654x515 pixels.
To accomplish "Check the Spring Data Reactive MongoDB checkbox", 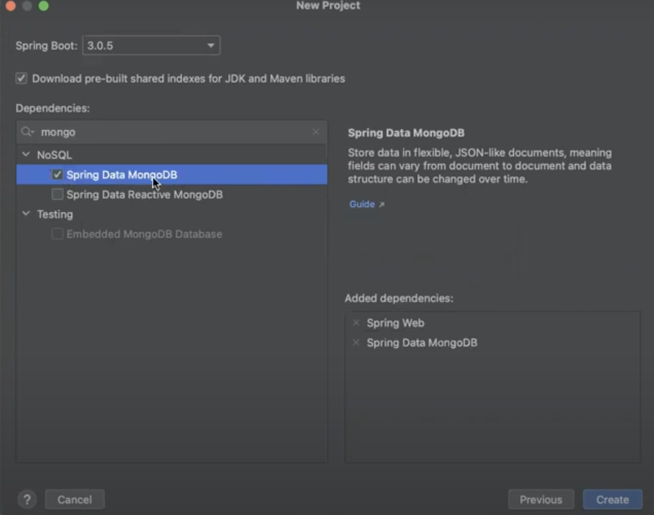I will (57, 194).
